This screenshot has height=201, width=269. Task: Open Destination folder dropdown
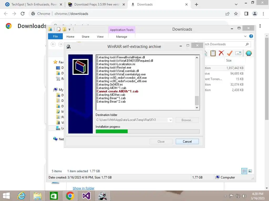click(x=170, y=120)
